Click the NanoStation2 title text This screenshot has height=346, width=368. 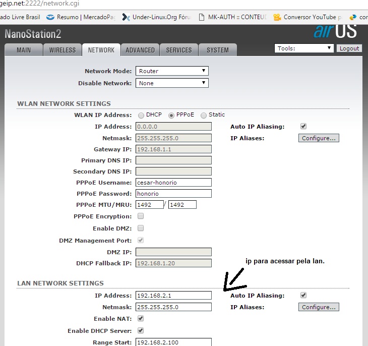pos(33,34)
